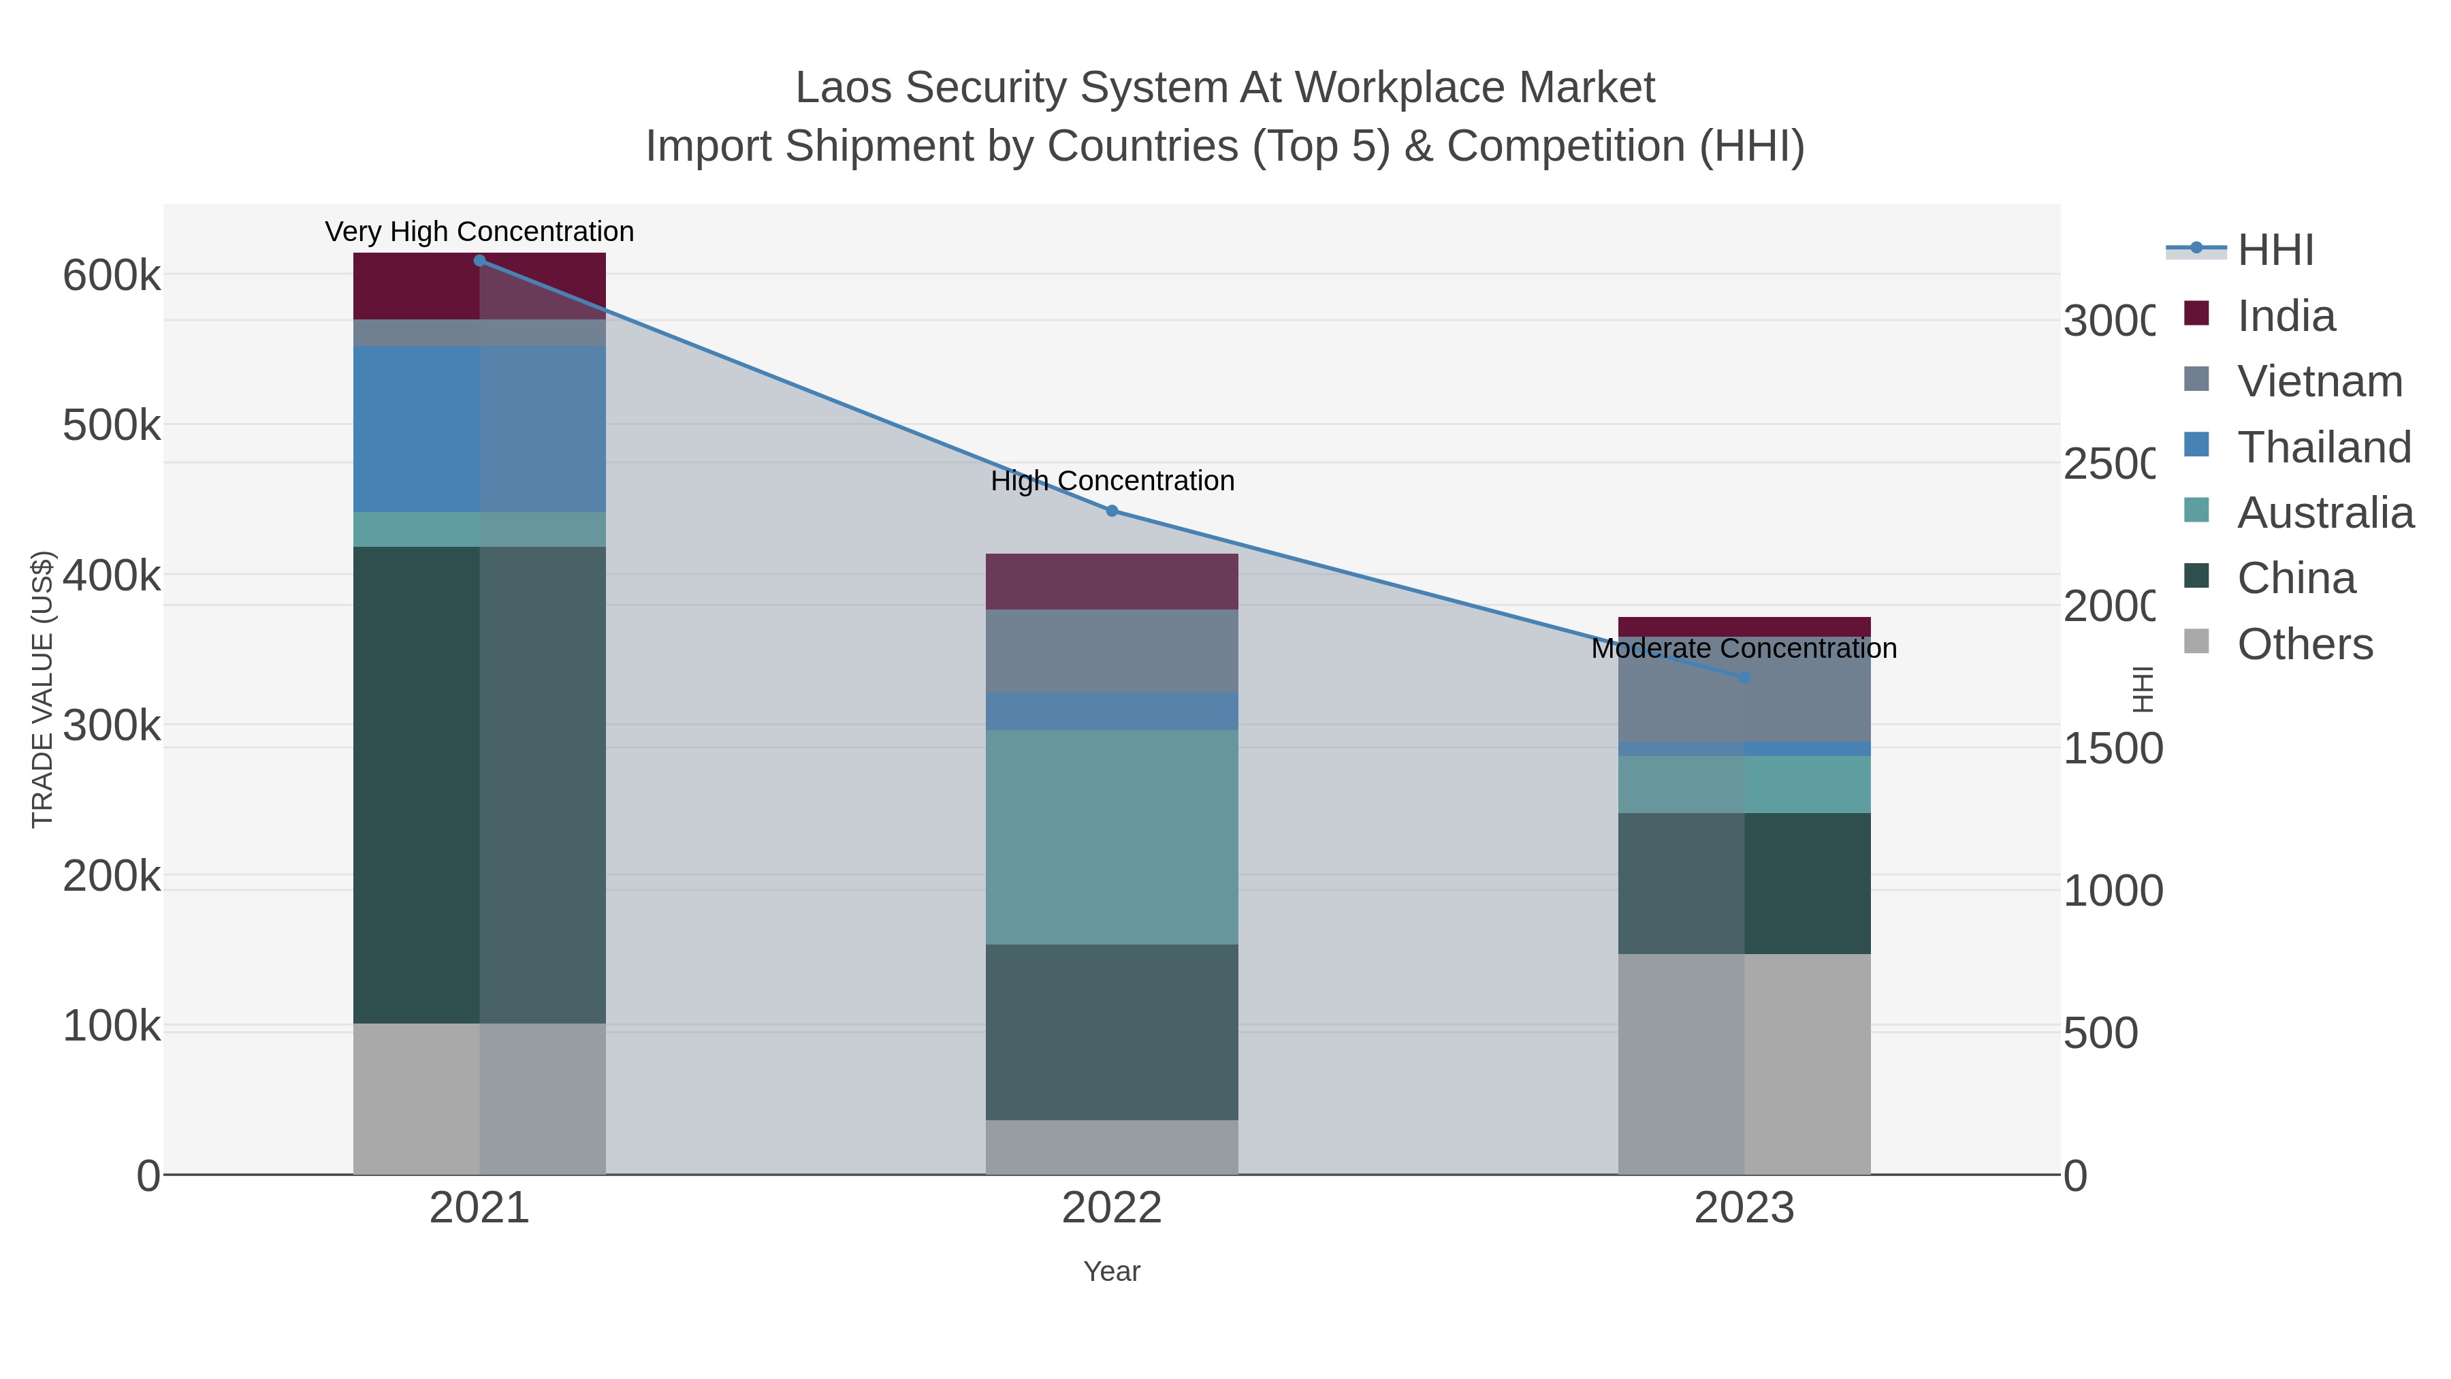Click the 2022 Australia bar segment
This screenshot has height=1379, width=2451.
click(1111, 838)
